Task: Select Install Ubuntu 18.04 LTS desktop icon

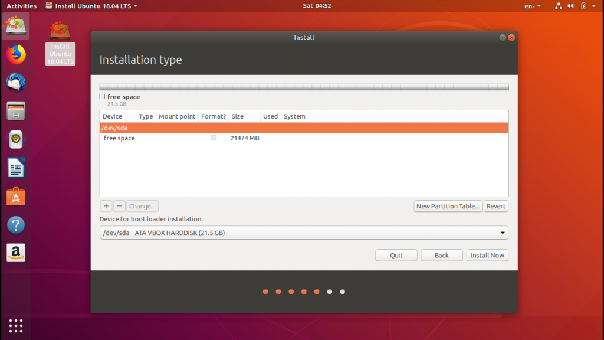Action: point(60,43)
